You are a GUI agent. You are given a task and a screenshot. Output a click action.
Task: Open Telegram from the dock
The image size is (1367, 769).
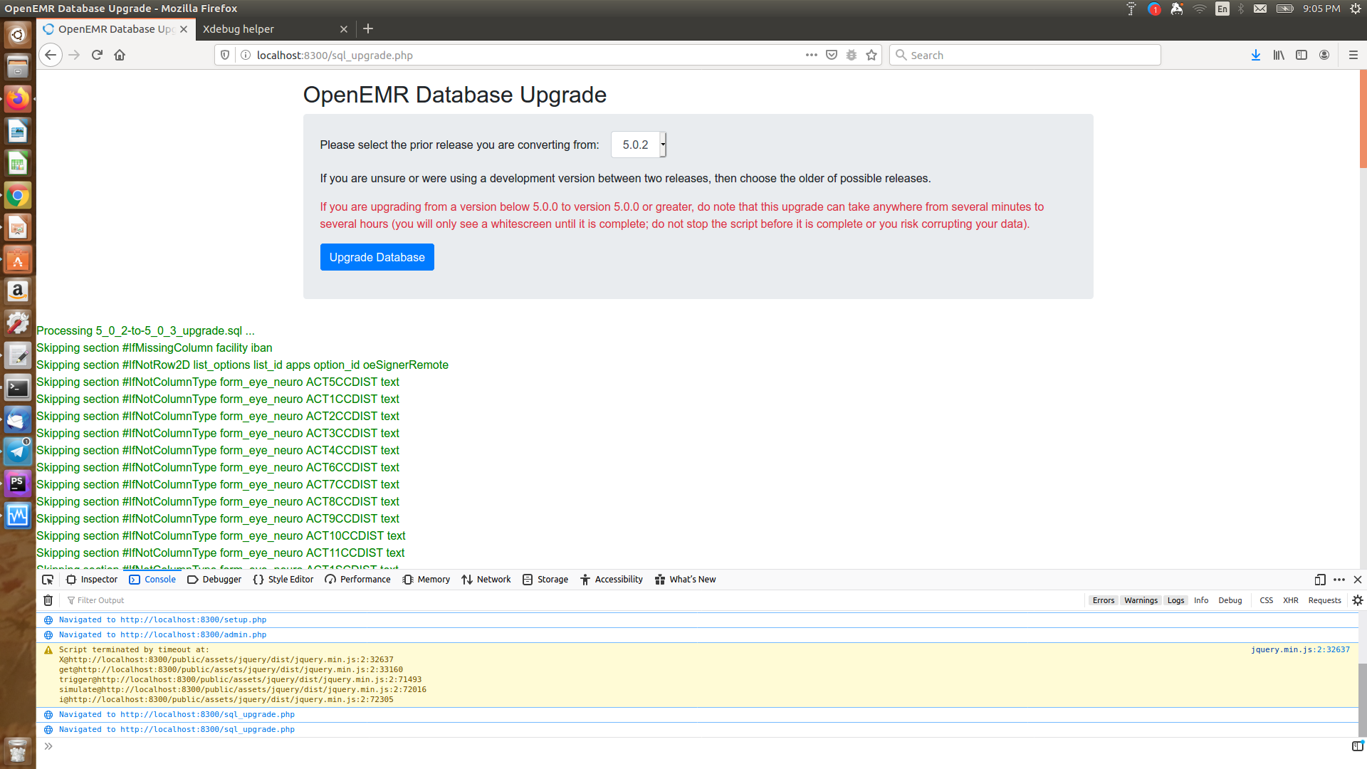pyautogui.click(x=17, y=451)
